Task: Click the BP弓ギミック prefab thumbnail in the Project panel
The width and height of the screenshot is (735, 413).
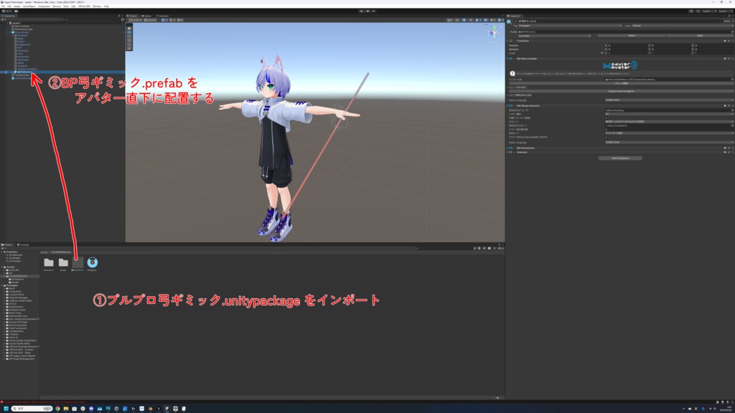Action: 78,262
